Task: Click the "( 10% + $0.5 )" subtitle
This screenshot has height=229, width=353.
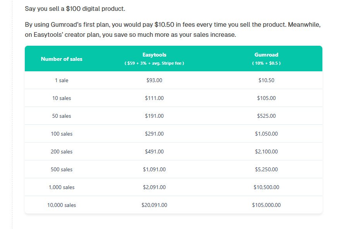Action: 266,63
